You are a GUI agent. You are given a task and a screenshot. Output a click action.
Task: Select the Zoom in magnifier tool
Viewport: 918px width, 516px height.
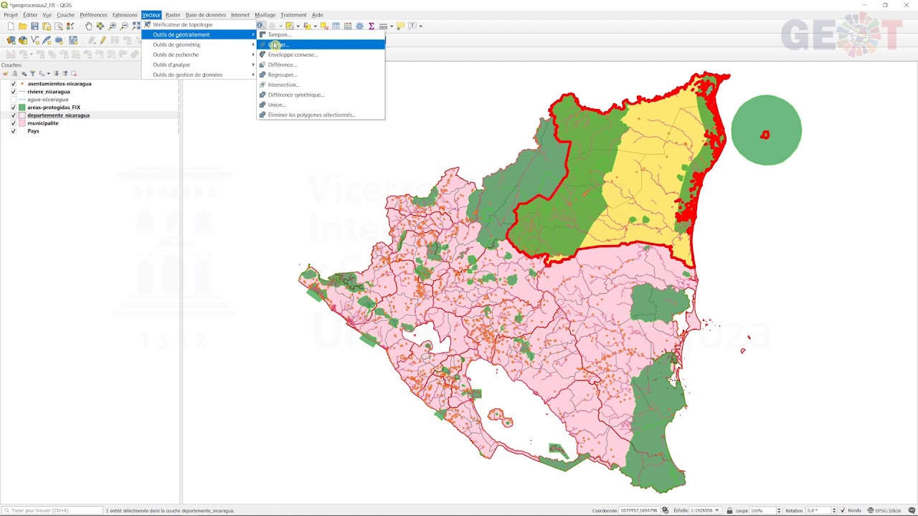[112, 26]
